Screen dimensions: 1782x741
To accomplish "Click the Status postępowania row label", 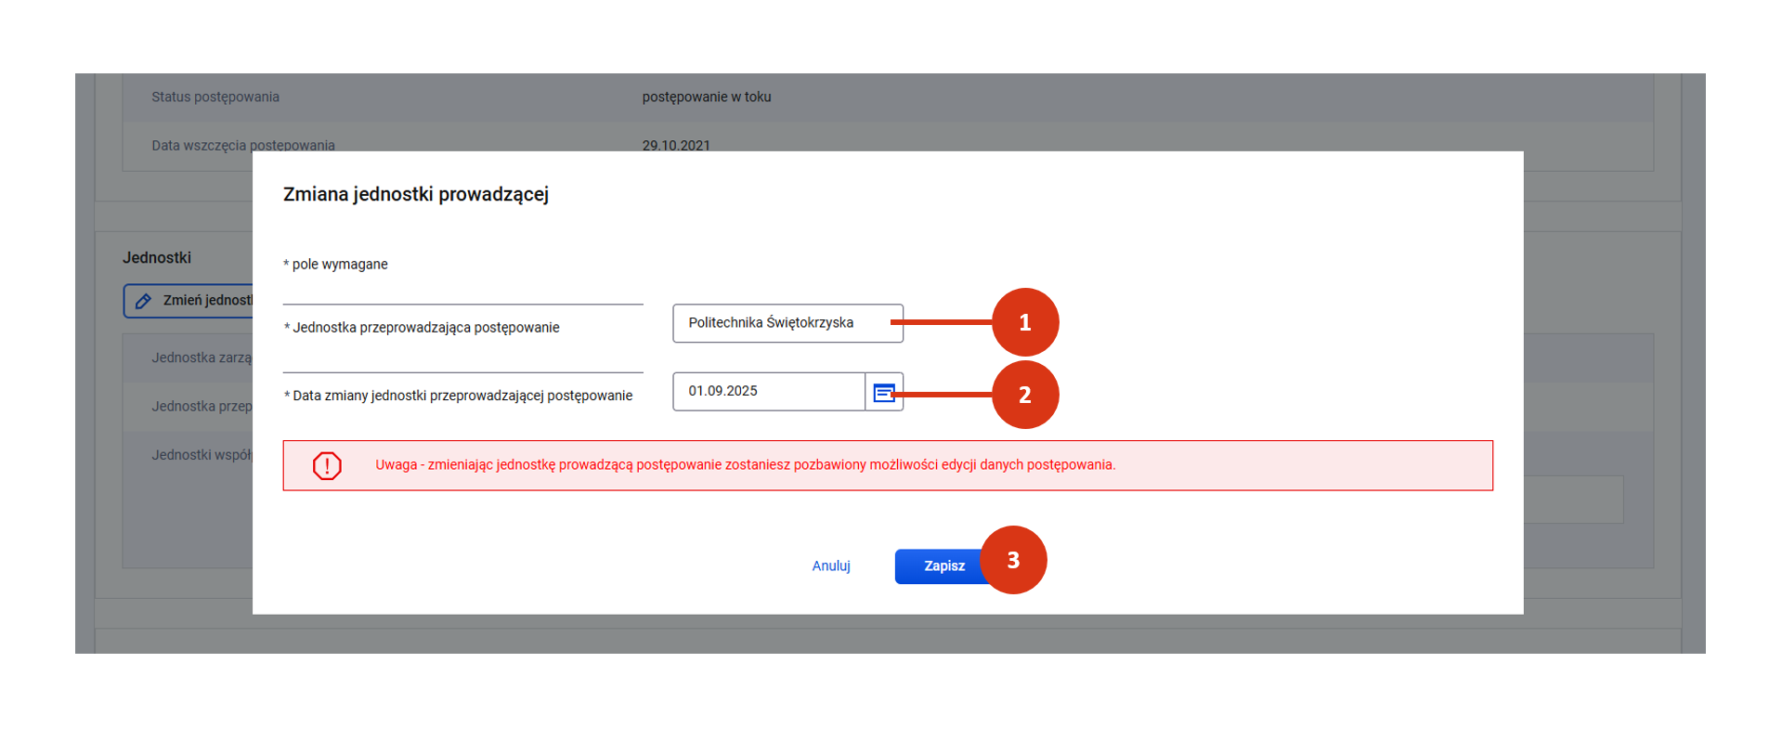I will coord(215,97).
